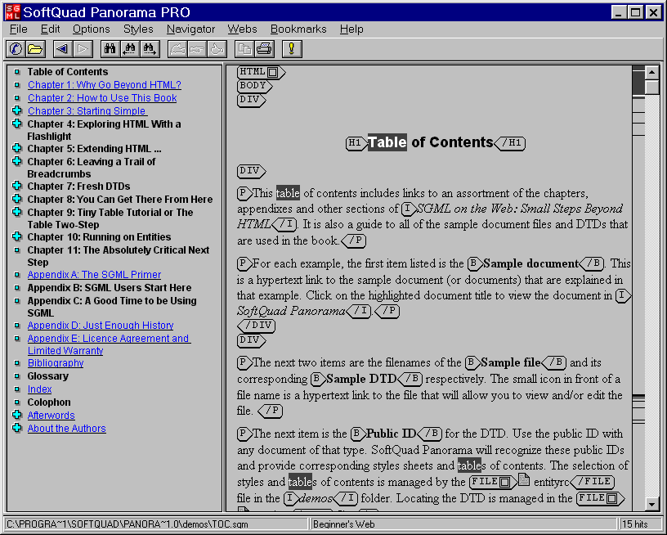Expand Chapter 9 Tiny Table Tutorial node

[x=17, y=212]
